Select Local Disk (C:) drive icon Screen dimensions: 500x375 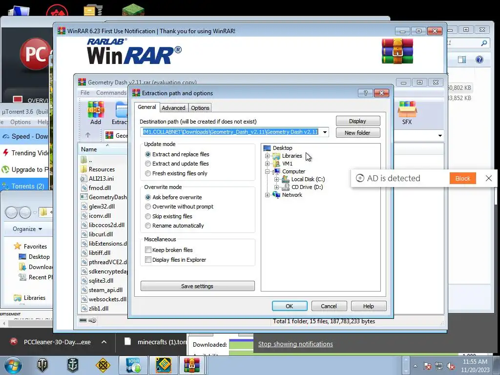coord(286,179)
